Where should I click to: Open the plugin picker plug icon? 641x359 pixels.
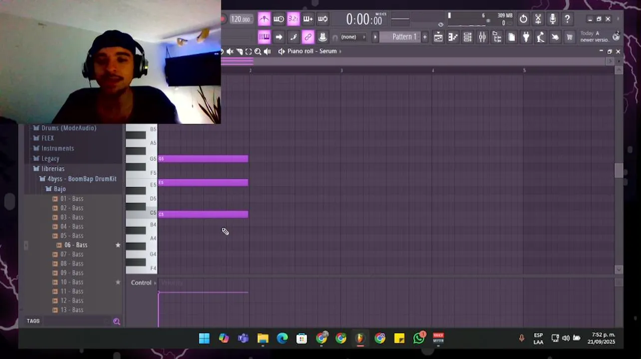click(x=526, y=37)
